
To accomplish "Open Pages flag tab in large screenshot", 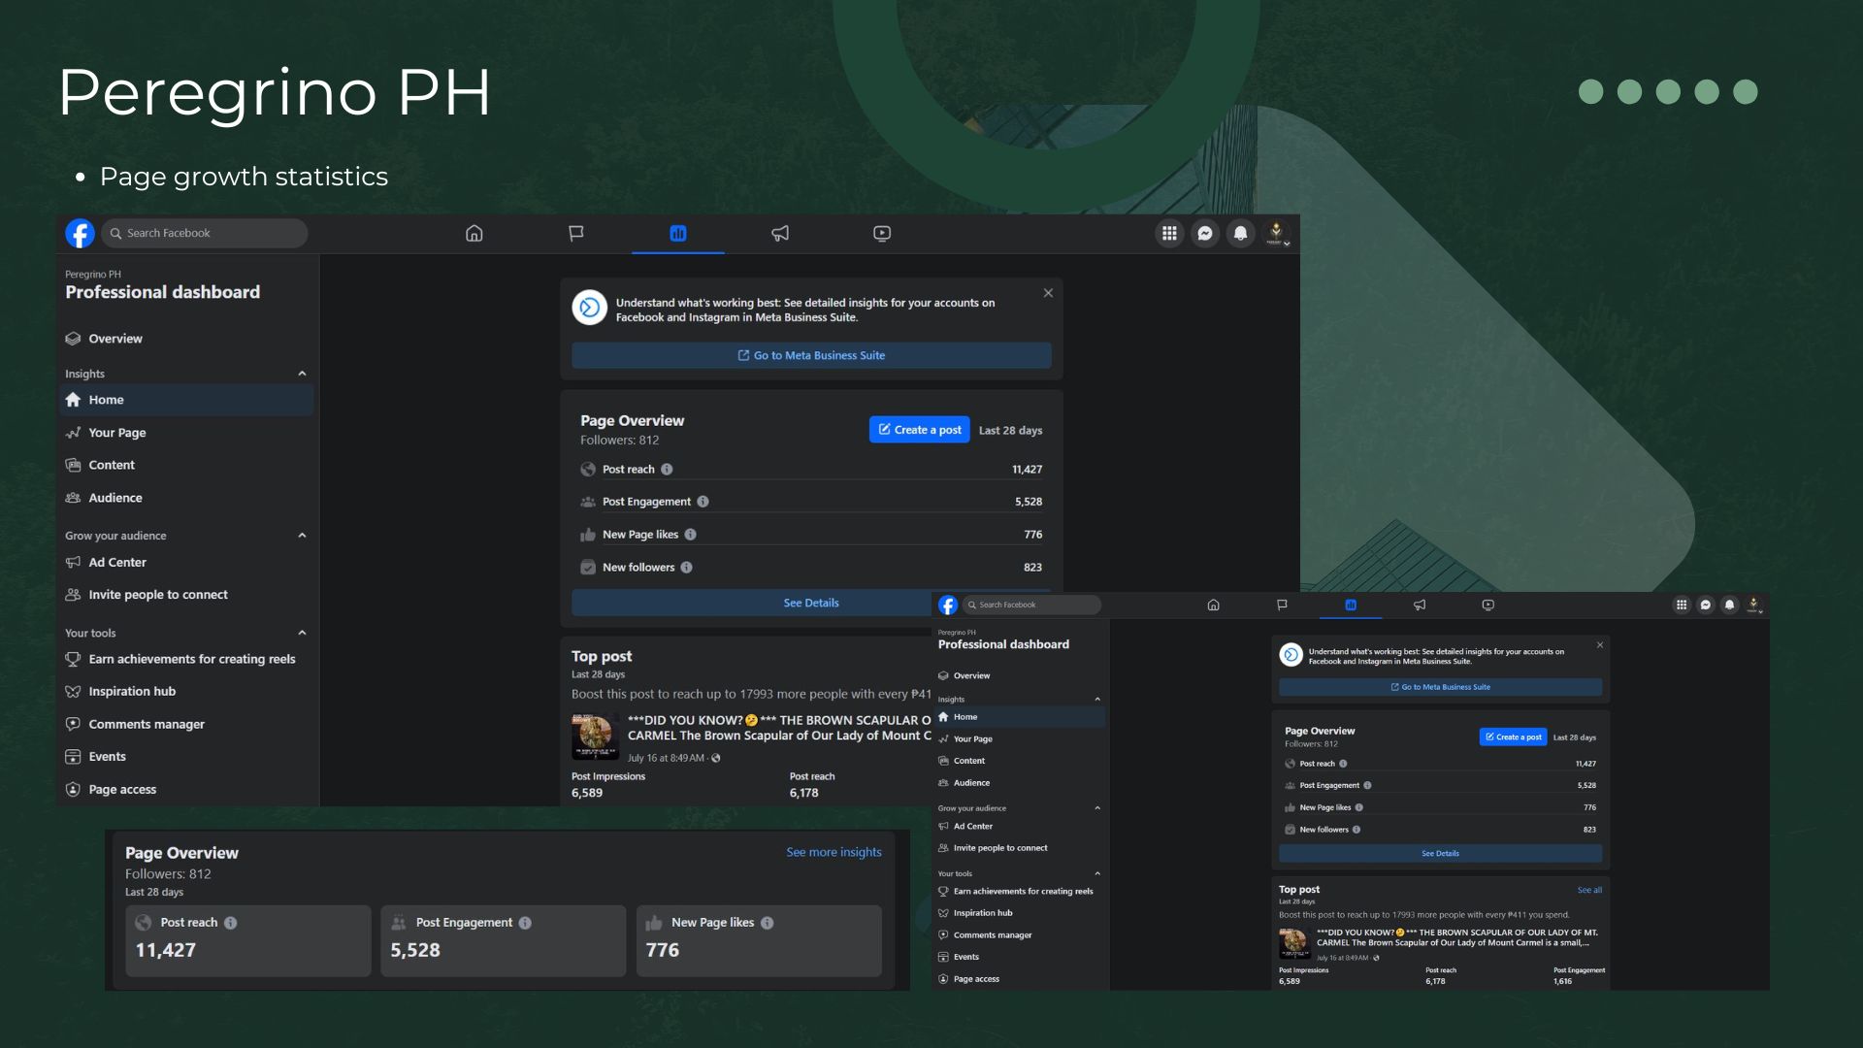I will click(x=576, y=233).
